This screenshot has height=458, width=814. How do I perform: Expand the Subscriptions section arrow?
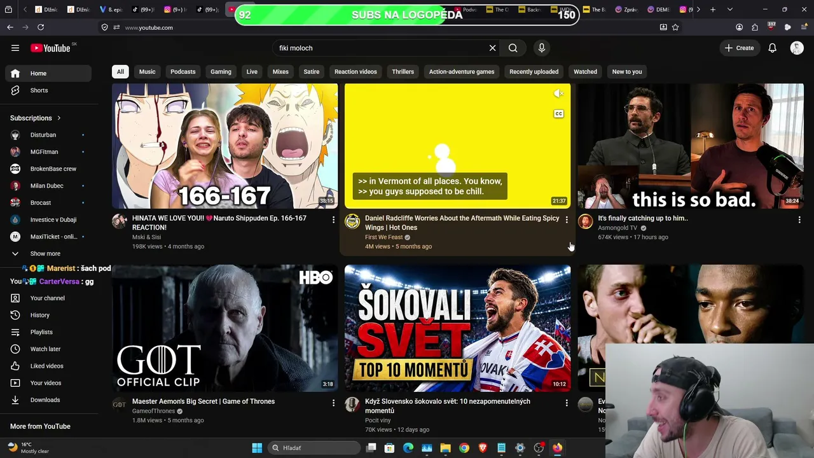point(59,118)
